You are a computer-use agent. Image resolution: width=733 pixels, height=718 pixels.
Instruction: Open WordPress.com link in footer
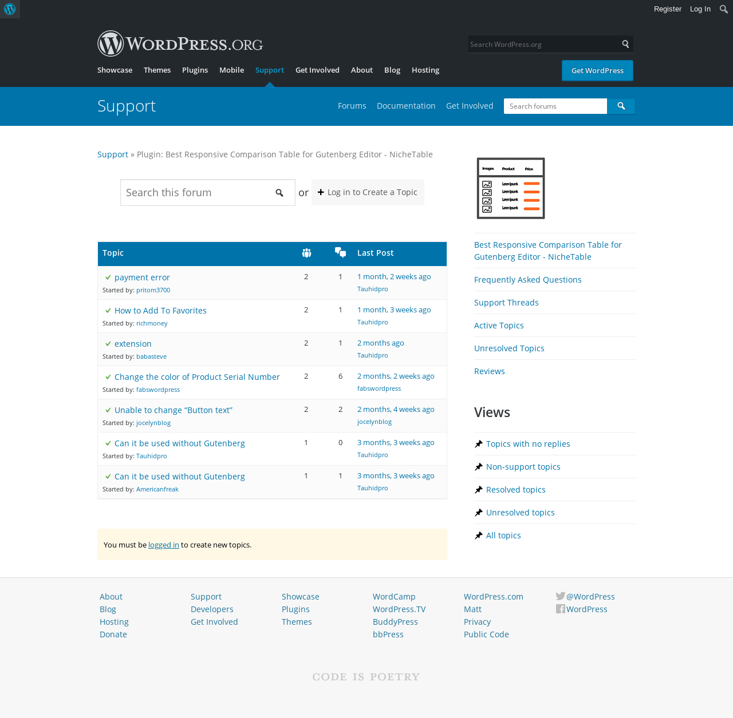pyautogui.click(x=494, y=597)
